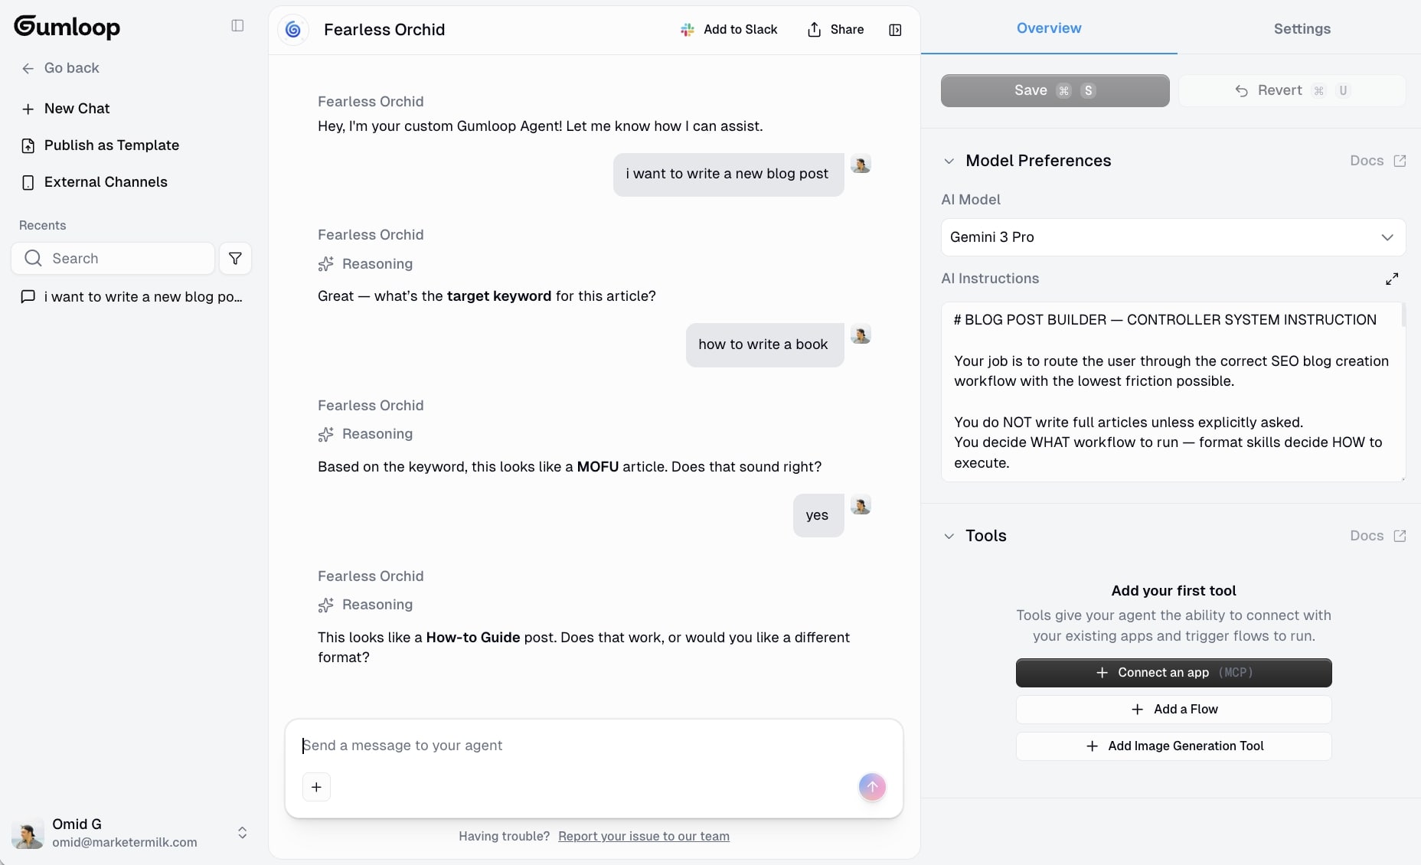The height and width of the screenshot is (865, 1421).
Task: Open the search filter funnel
Action: [x=235, y=258]
